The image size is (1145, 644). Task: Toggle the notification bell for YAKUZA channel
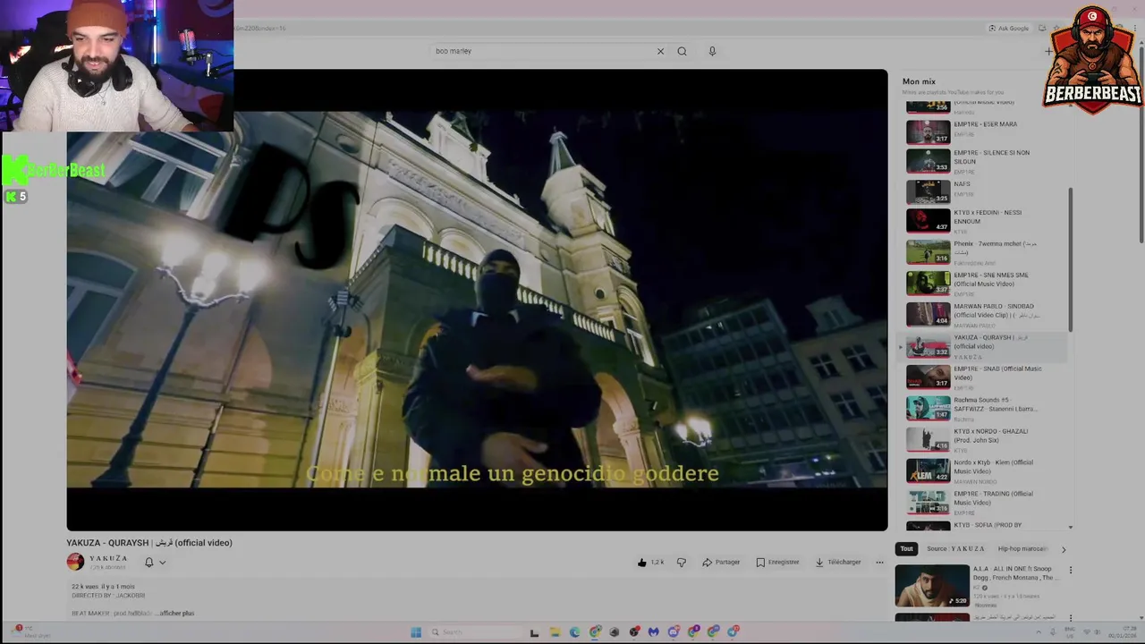click(149, 562)
